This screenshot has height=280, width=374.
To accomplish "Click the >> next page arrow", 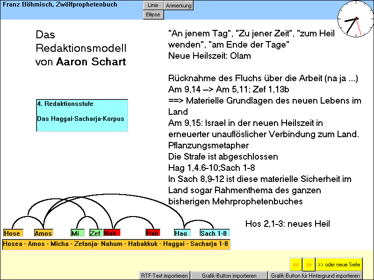I will 309,264.
